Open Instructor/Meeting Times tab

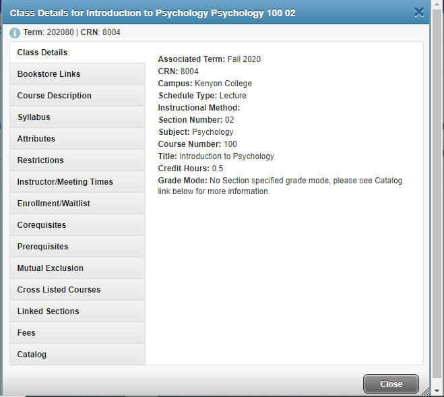click(77, 181)
